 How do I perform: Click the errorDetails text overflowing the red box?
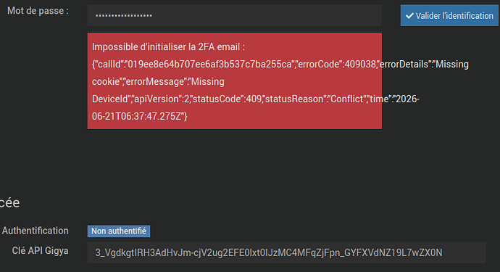pyautogui.click(x=424, y=64)
